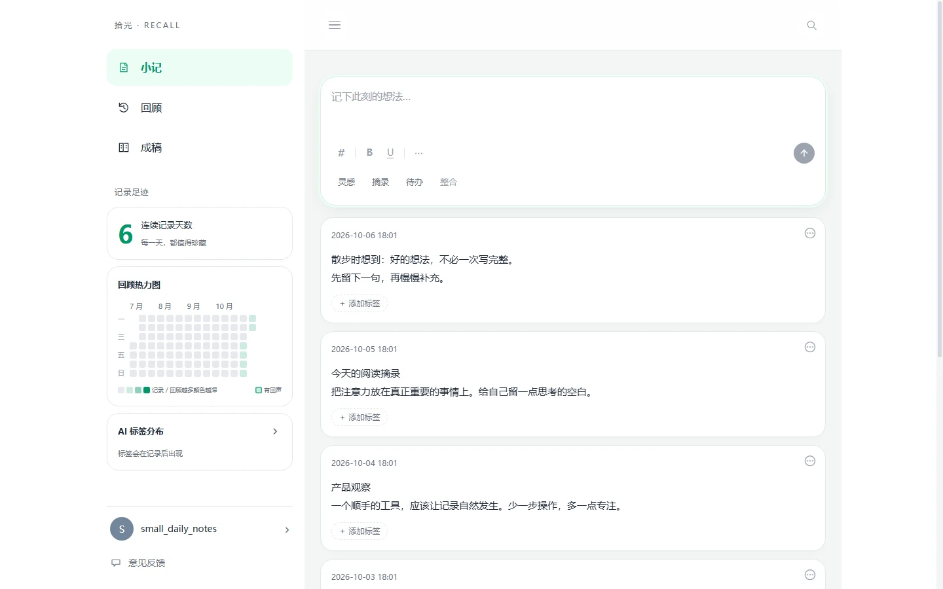Click the 2026-10-03 18:01 timestamp

tap(364, 577)
